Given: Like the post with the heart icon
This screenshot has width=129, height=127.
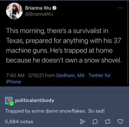Looking at the screenshot, I should (120, 122).
